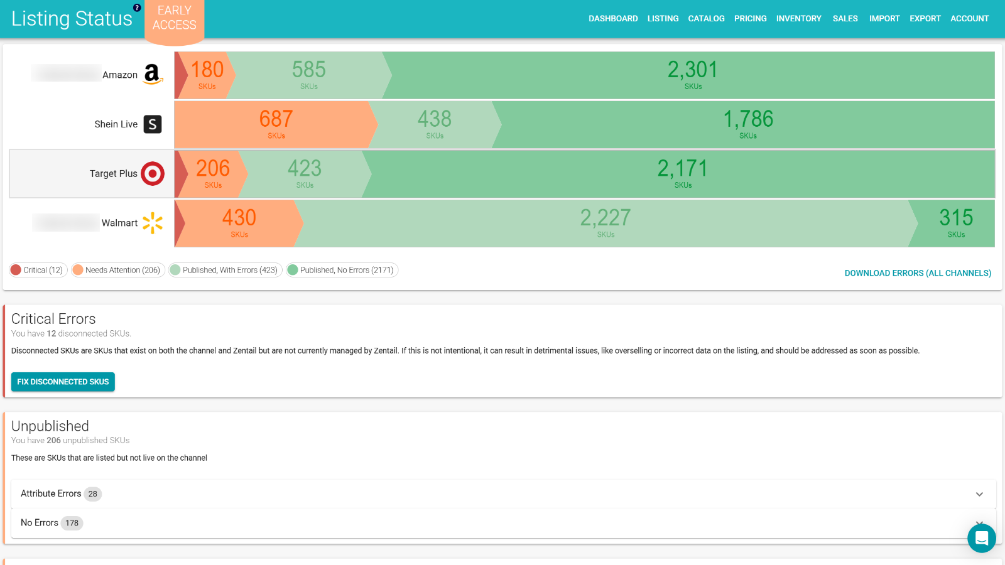Click the Shein Live logo icon

153,124
